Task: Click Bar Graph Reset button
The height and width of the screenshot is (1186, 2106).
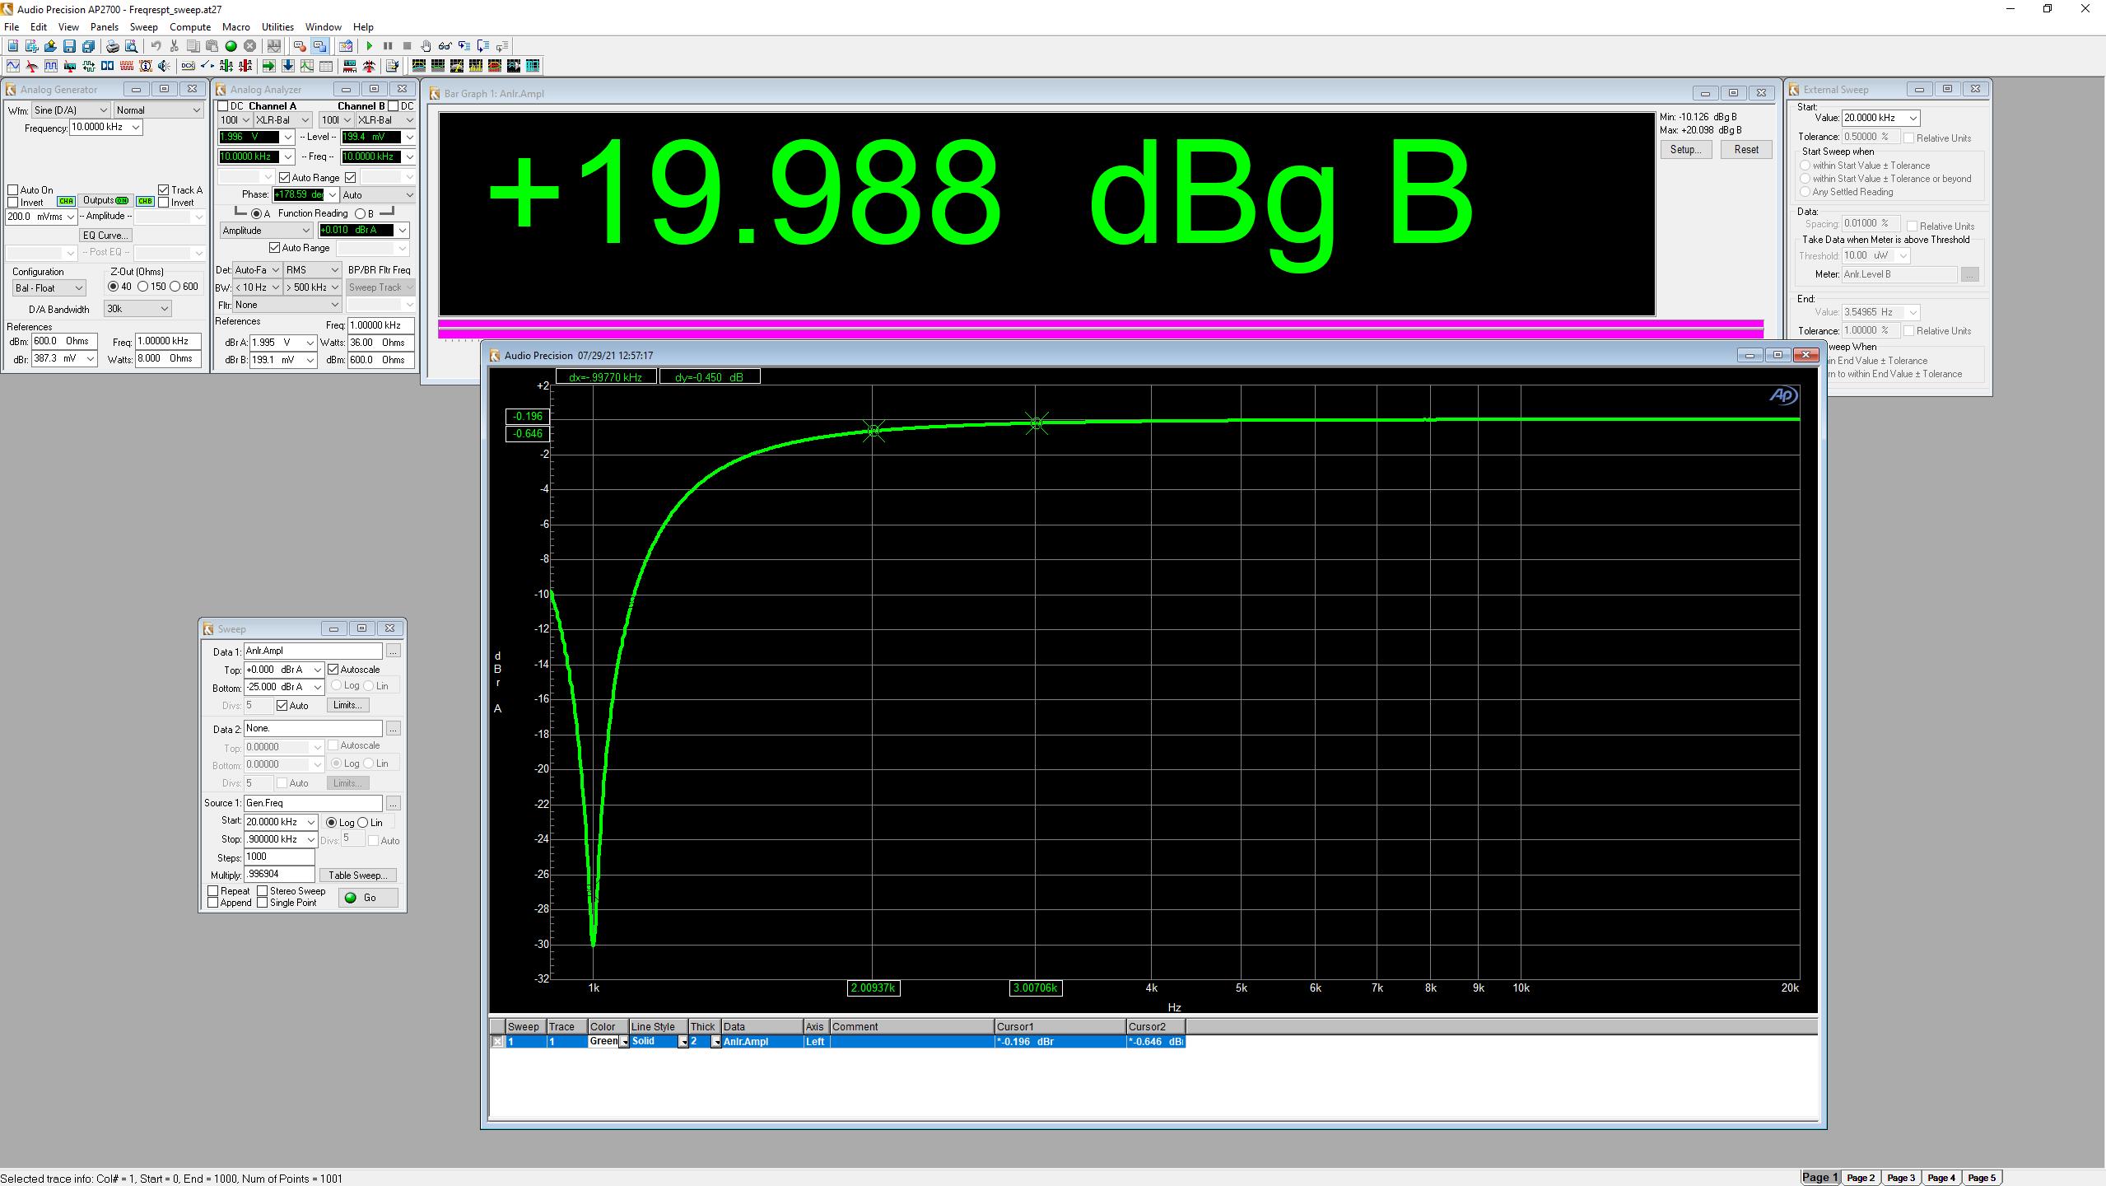Action: point(1745,150)
